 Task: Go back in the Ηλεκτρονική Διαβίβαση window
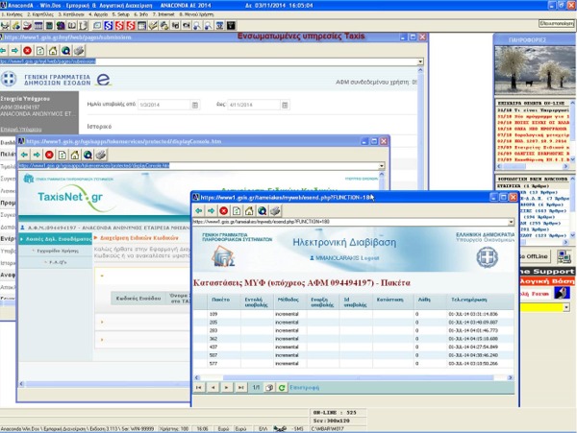[x=199, y=211]
